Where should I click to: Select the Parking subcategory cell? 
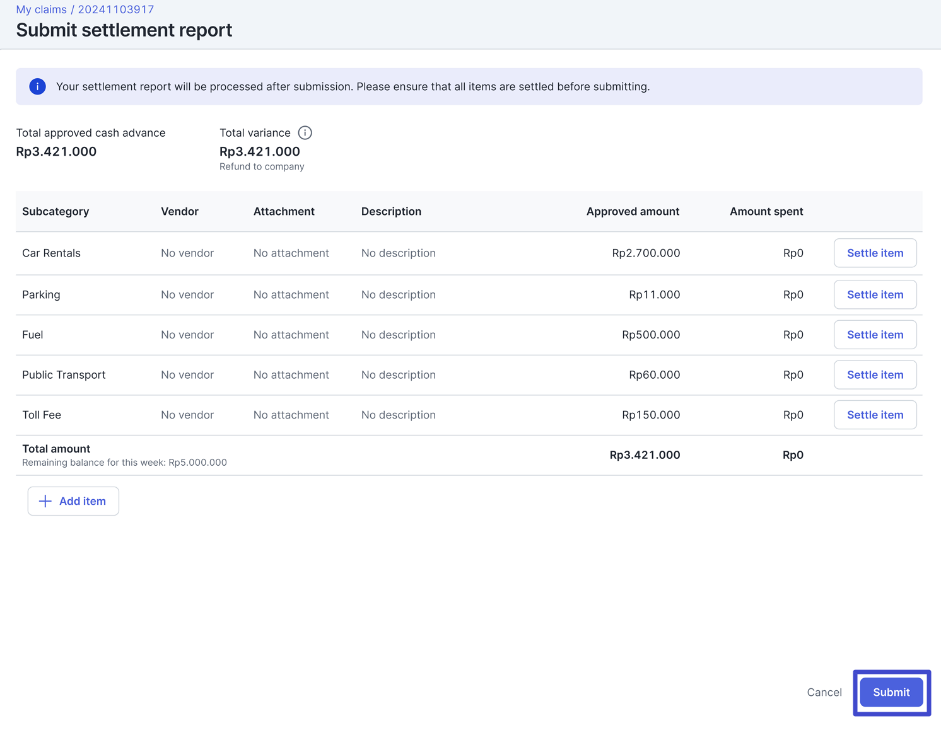coord(41,294)
